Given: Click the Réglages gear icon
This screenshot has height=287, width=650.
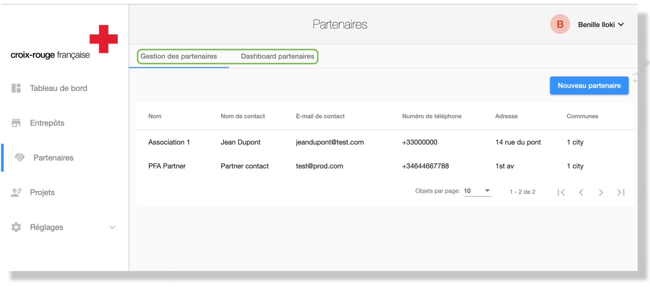Looking at the screenshot, I should pyautogui.click(x=16, y=227).
